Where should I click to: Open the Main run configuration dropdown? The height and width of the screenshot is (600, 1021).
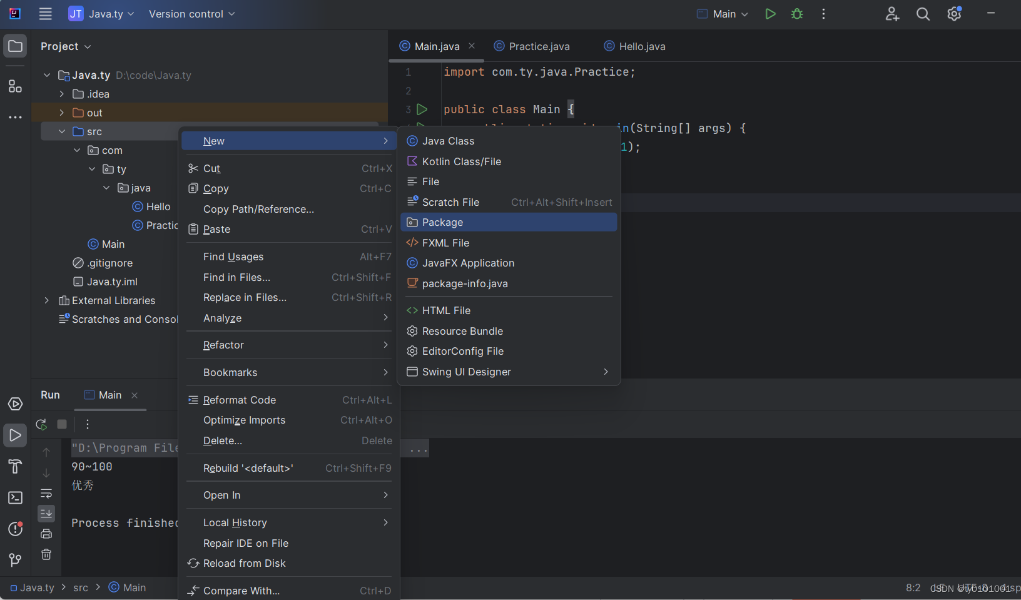723,14
